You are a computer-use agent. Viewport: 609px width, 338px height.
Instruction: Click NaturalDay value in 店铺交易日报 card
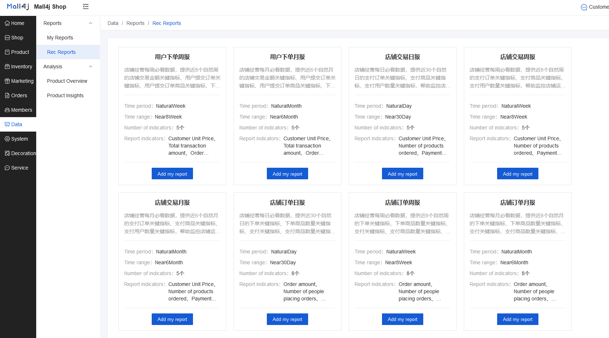point(399,106)
